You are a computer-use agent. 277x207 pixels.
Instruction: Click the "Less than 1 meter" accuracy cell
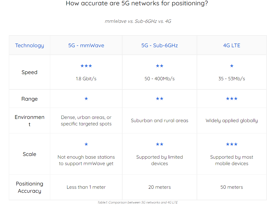(86, 187)
